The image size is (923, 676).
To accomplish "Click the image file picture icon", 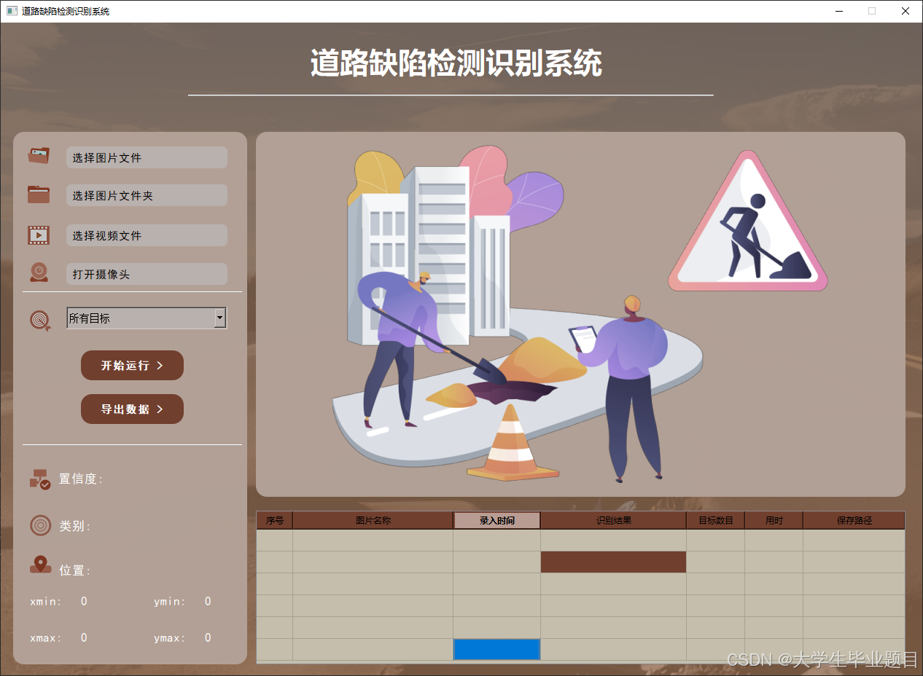I will pos(39,156).
